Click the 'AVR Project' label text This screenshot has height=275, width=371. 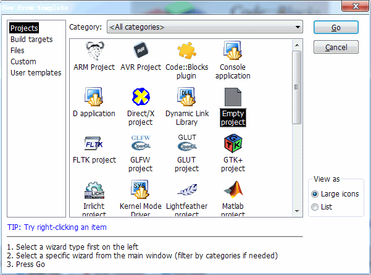141,67
